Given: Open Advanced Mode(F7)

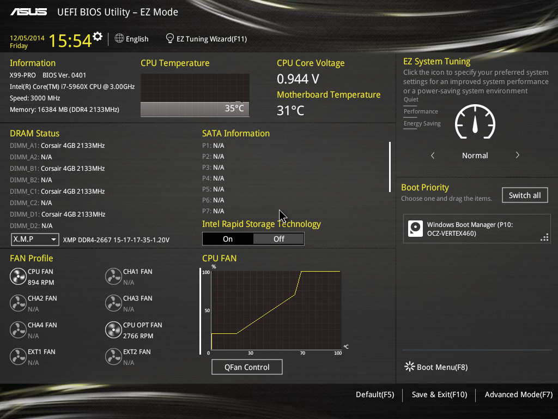Looking at the screenshot, I should click(x=518, y=394).
